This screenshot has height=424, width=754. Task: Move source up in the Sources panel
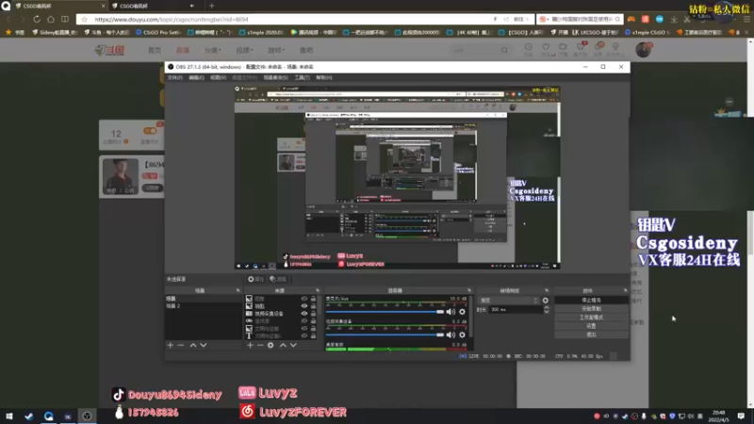tap(283, 345)
